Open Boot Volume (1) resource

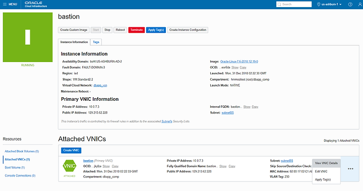[x=15, y=167]
